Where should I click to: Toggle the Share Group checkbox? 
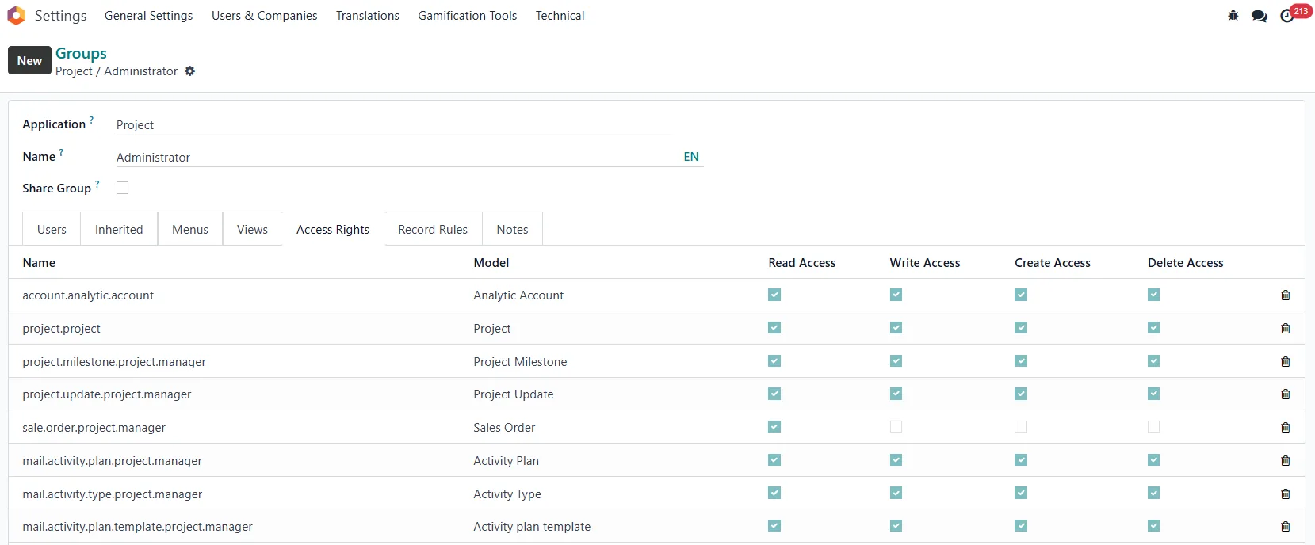pyautogui.click(x=122, y=188)
